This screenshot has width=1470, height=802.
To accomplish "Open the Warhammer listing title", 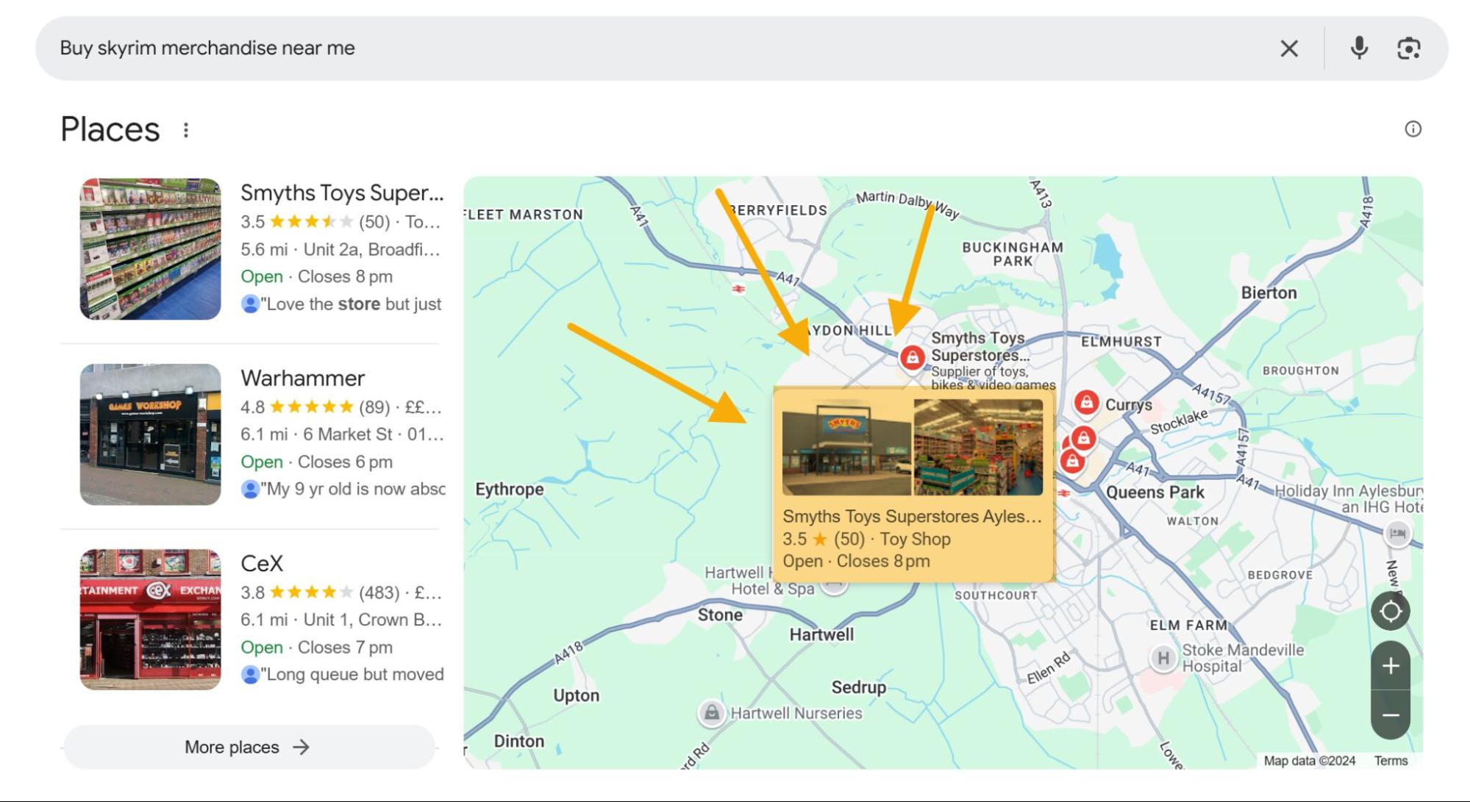I will click(302, 378).
